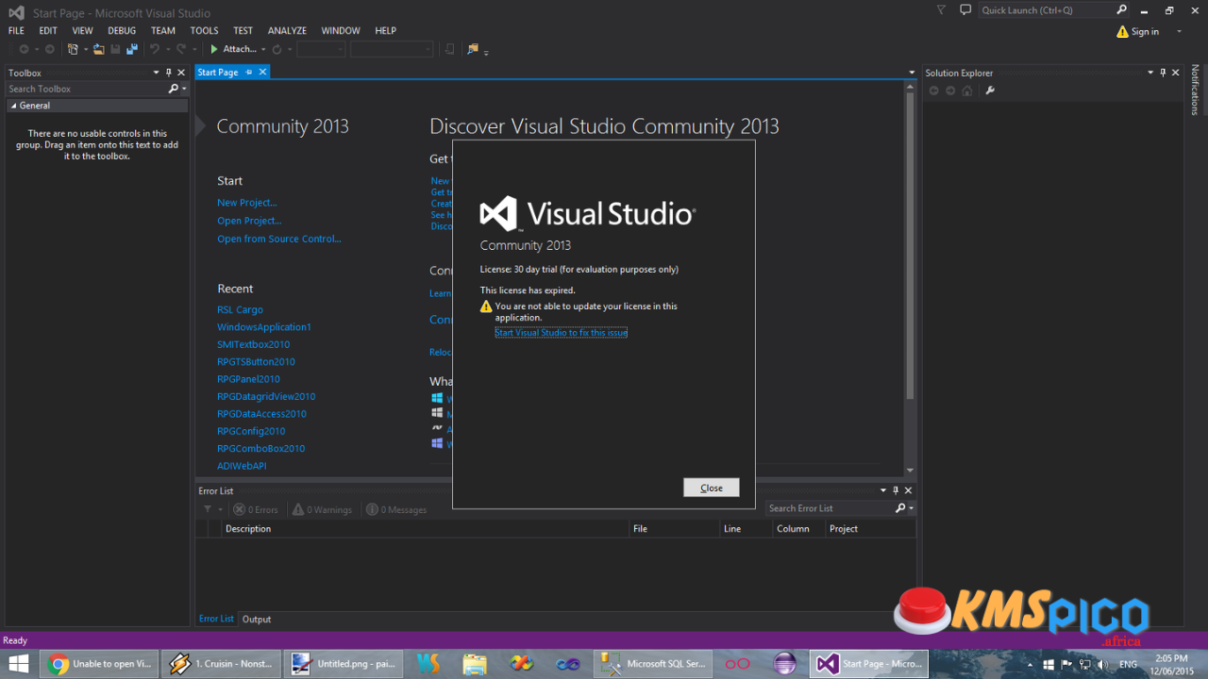This screenshot has width=1208, height=679.
Task: Click the Windows Start button
Action: 18,664
